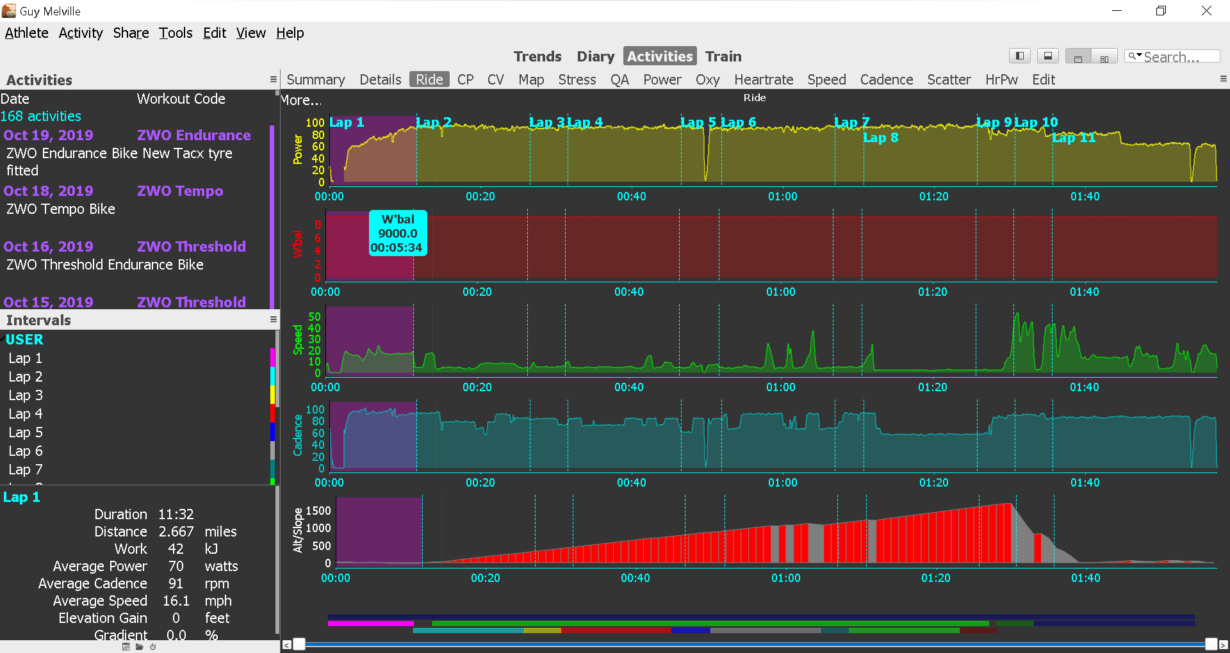Click the calendar icon in the bottom-left toolbar
This screenshot has width=1230, height=653.
point(126,647)
